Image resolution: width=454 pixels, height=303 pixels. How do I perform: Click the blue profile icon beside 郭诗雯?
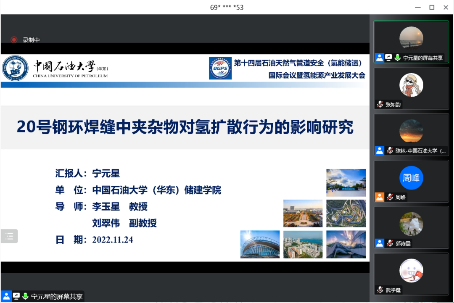point(380,243)
